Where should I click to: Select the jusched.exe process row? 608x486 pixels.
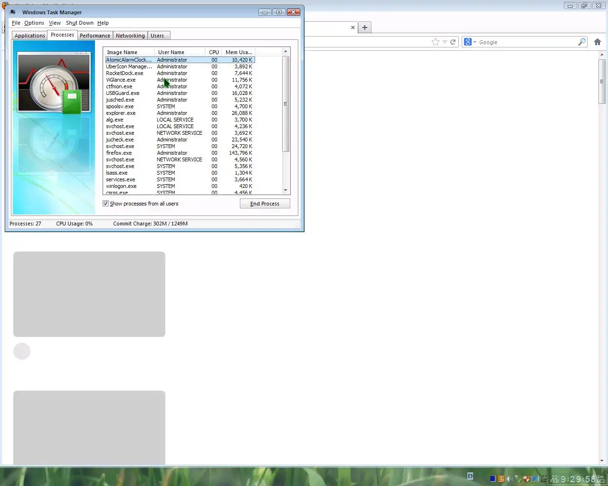pos(180,100)
